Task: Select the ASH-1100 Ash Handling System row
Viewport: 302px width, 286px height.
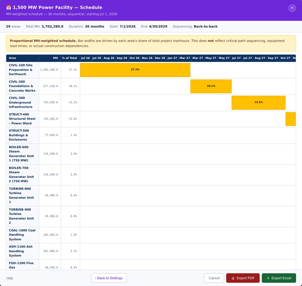Action: coord(151,251)
